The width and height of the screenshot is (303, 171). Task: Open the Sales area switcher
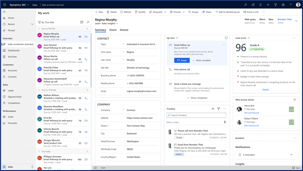[18, 167]
